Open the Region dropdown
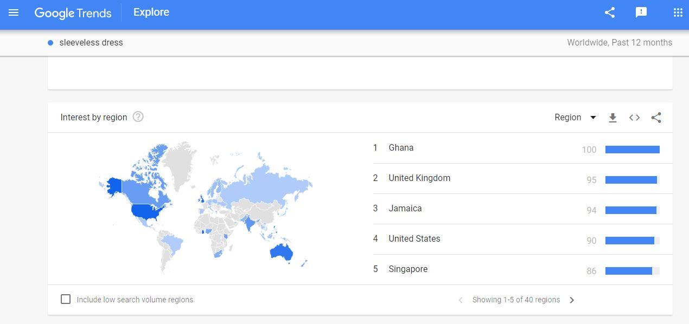This screenshot has width=689, height=324. [575, 118]
